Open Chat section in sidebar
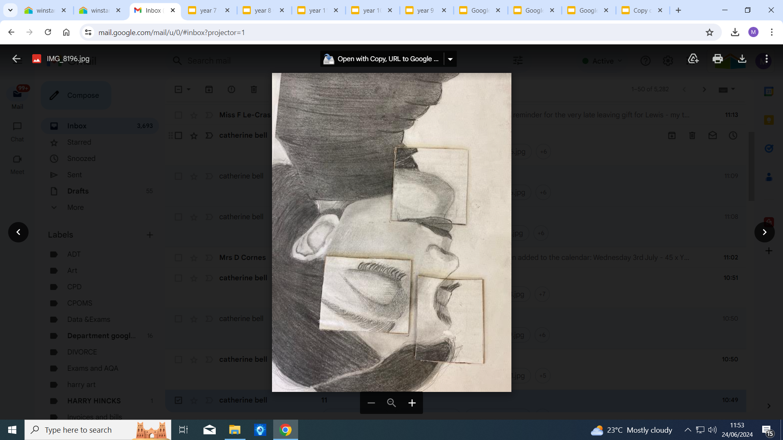 pyautogui.click(x=17, y=132)
